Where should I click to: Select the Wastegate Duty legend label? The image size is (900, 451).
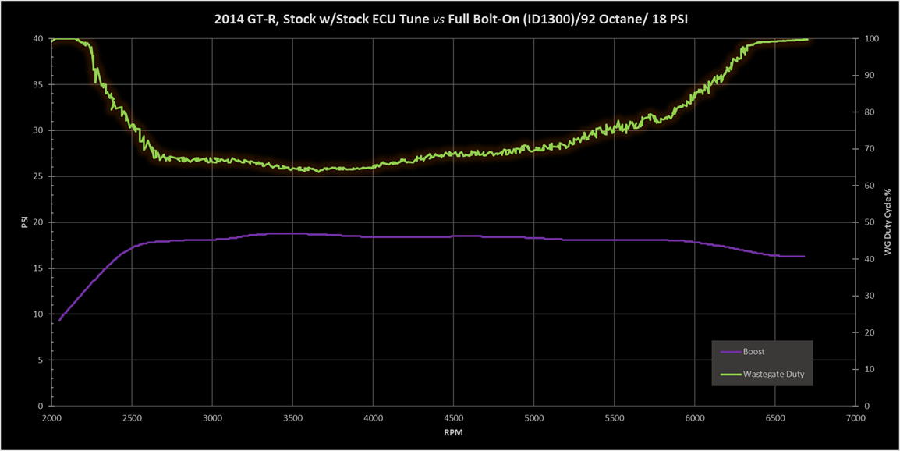coord(773,375)
